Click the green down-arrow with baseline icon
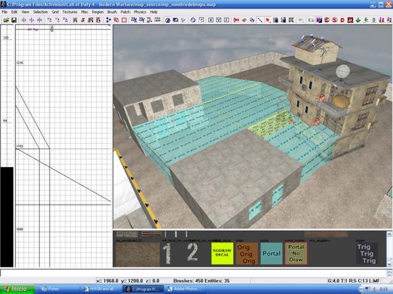The image size is (393, 294). coord(366,20)
